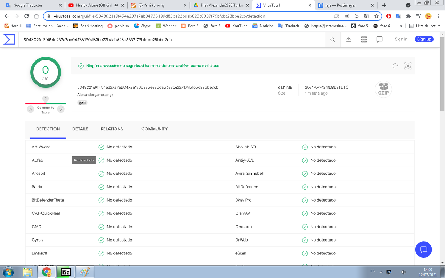Open 7-Zip from the taskbar
445x278 pixels.
(65, 272)
